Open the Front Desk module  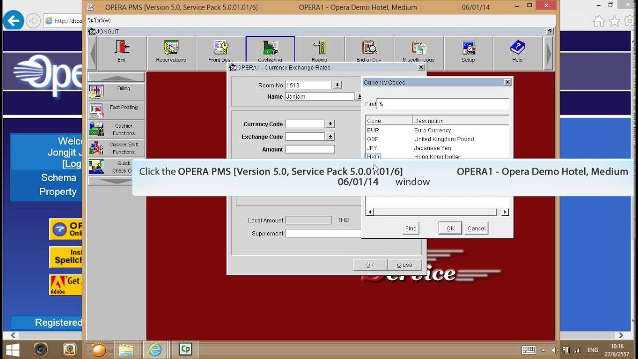coord(220,53)
